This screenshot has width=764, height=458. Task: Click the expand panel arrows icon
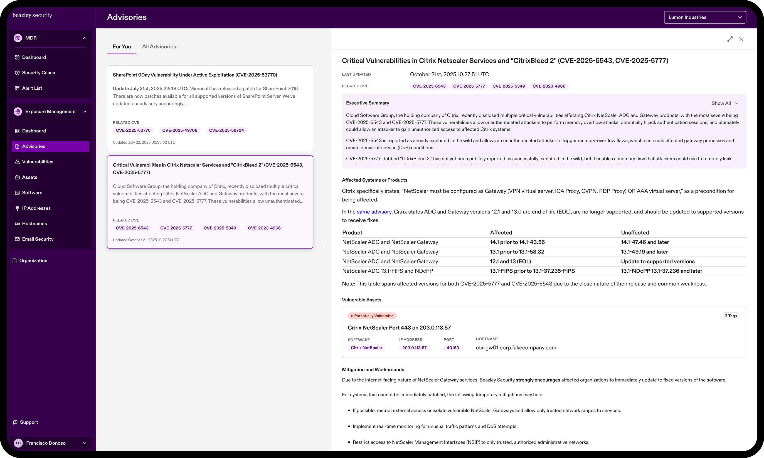[x=730, y=39]
